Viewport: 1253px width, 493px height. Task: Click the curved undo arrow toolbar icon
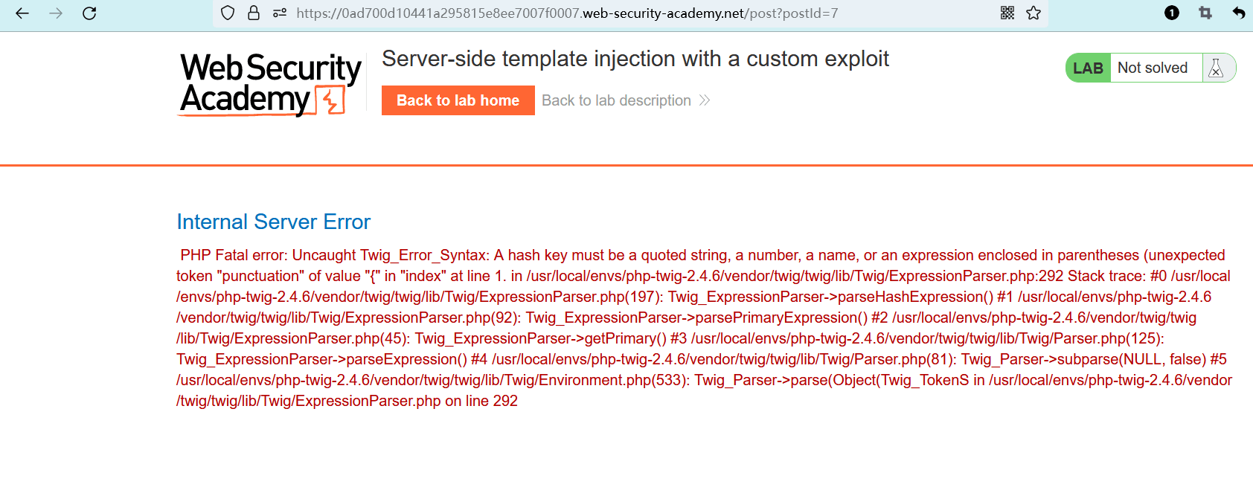1239,13
